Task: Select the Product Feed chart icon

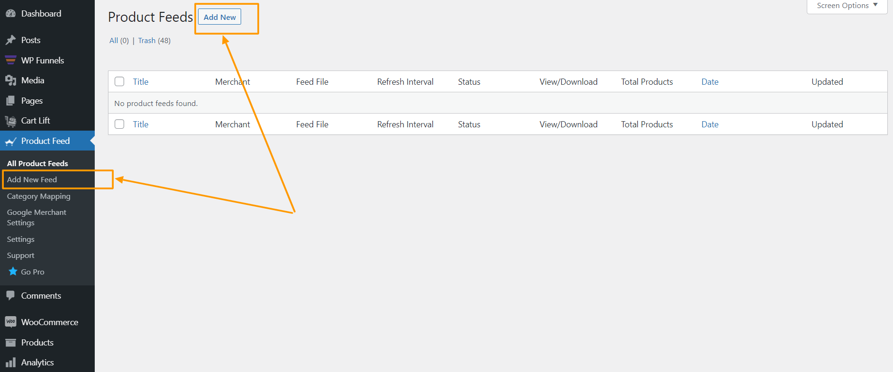Action: [10, 141]
